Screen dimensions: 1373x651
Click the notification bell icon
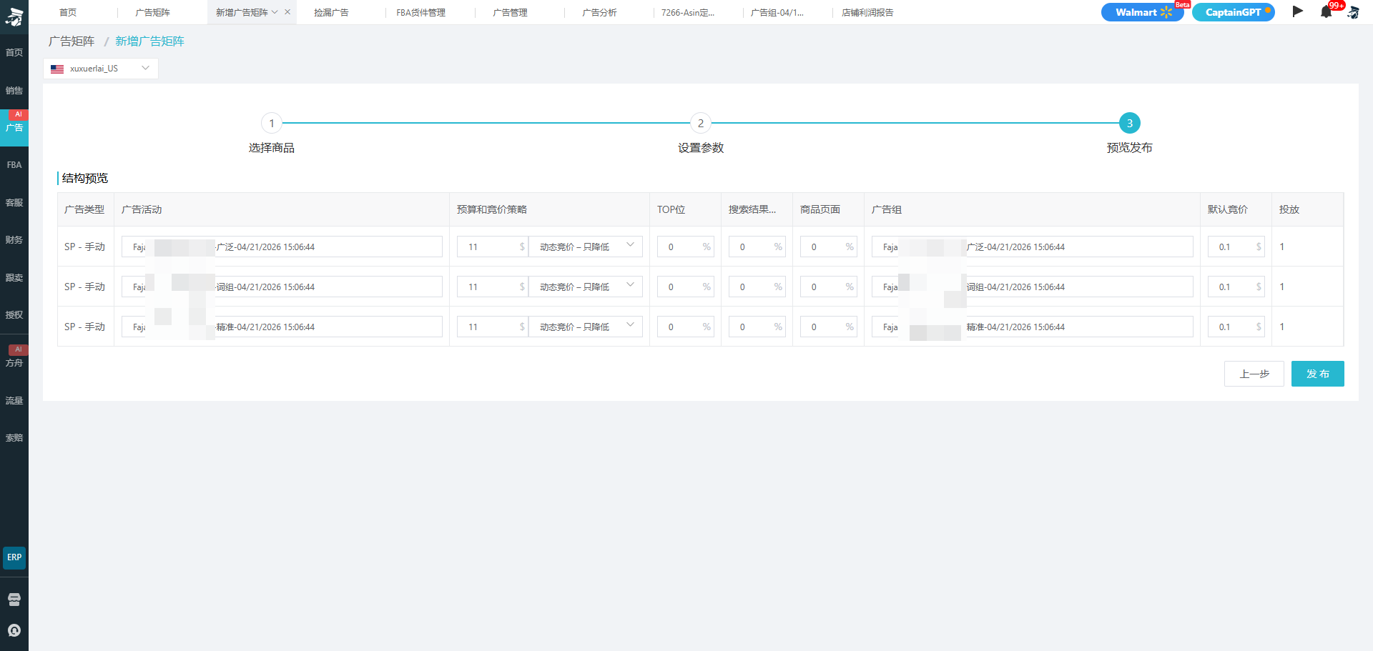click(x=1326, y=12)
